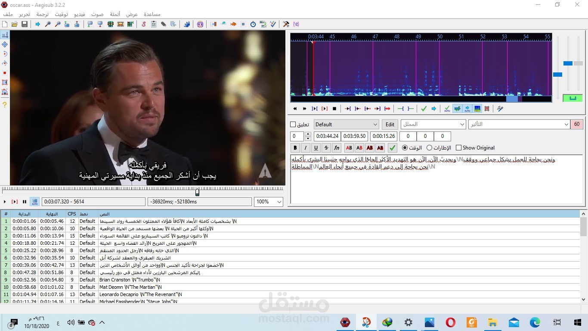The image size is (588, 331).
Task: Toggle auto go to next line on commit
Action: [457, 109]
